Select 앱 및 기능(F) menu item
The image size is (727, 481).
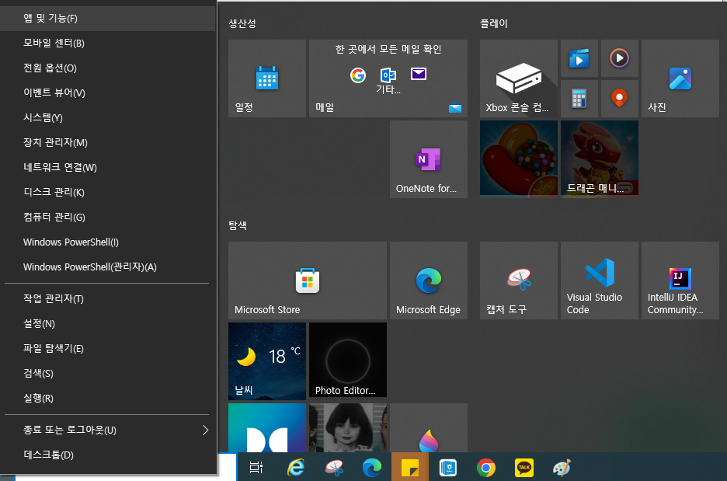pyautogui.click(x=107, y=19)
